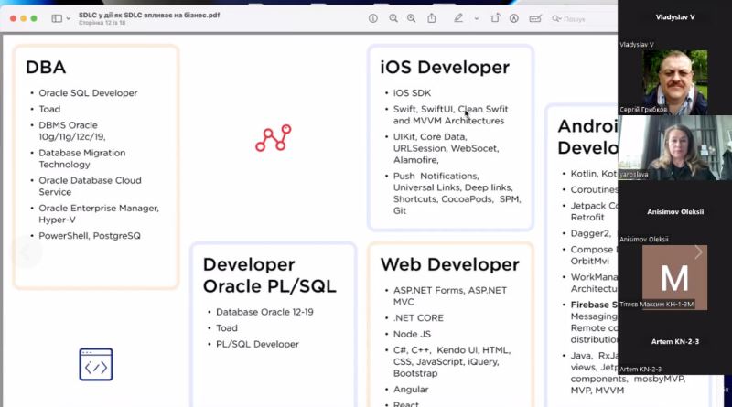Zoom in the PDF document
This screenshot has width=732, height=407.
click(413, 18)
